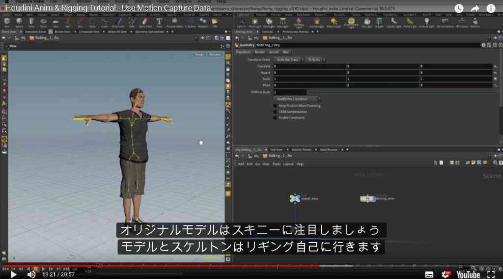Select the Caustic Light shelf tool
The height and width of the screenshot is (279, 503).
pos(393,23)
